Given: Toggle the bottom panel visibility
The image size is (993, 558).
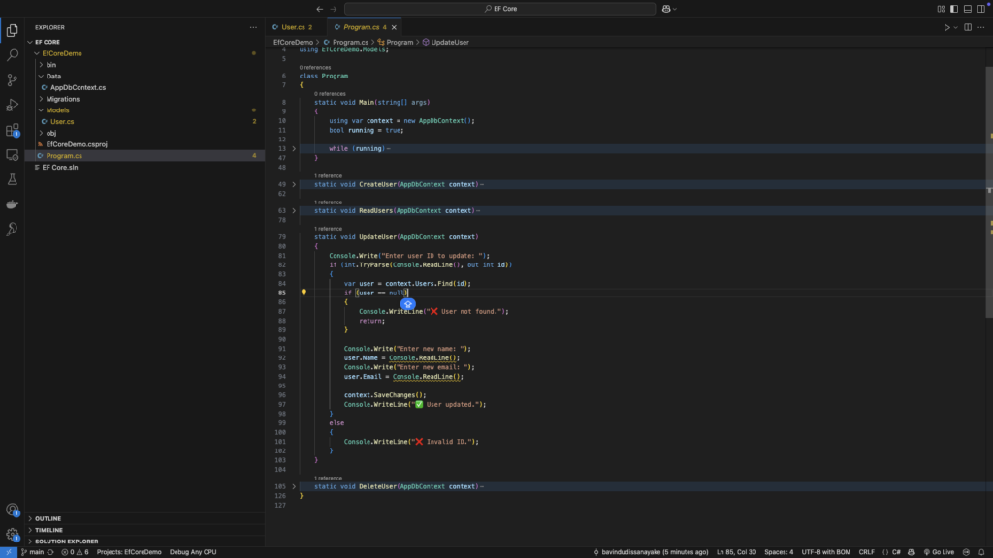Looking at the screenshot, I should point(968,9).
